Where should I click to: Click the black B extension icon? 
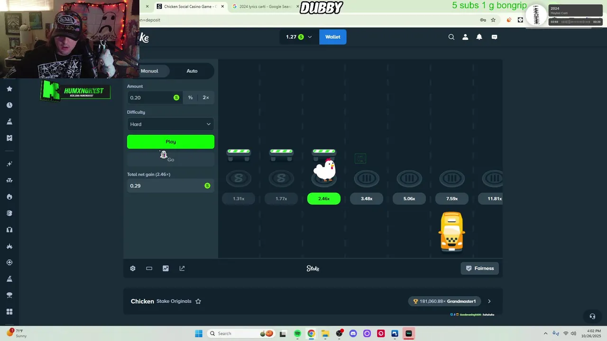coord(520,20)
